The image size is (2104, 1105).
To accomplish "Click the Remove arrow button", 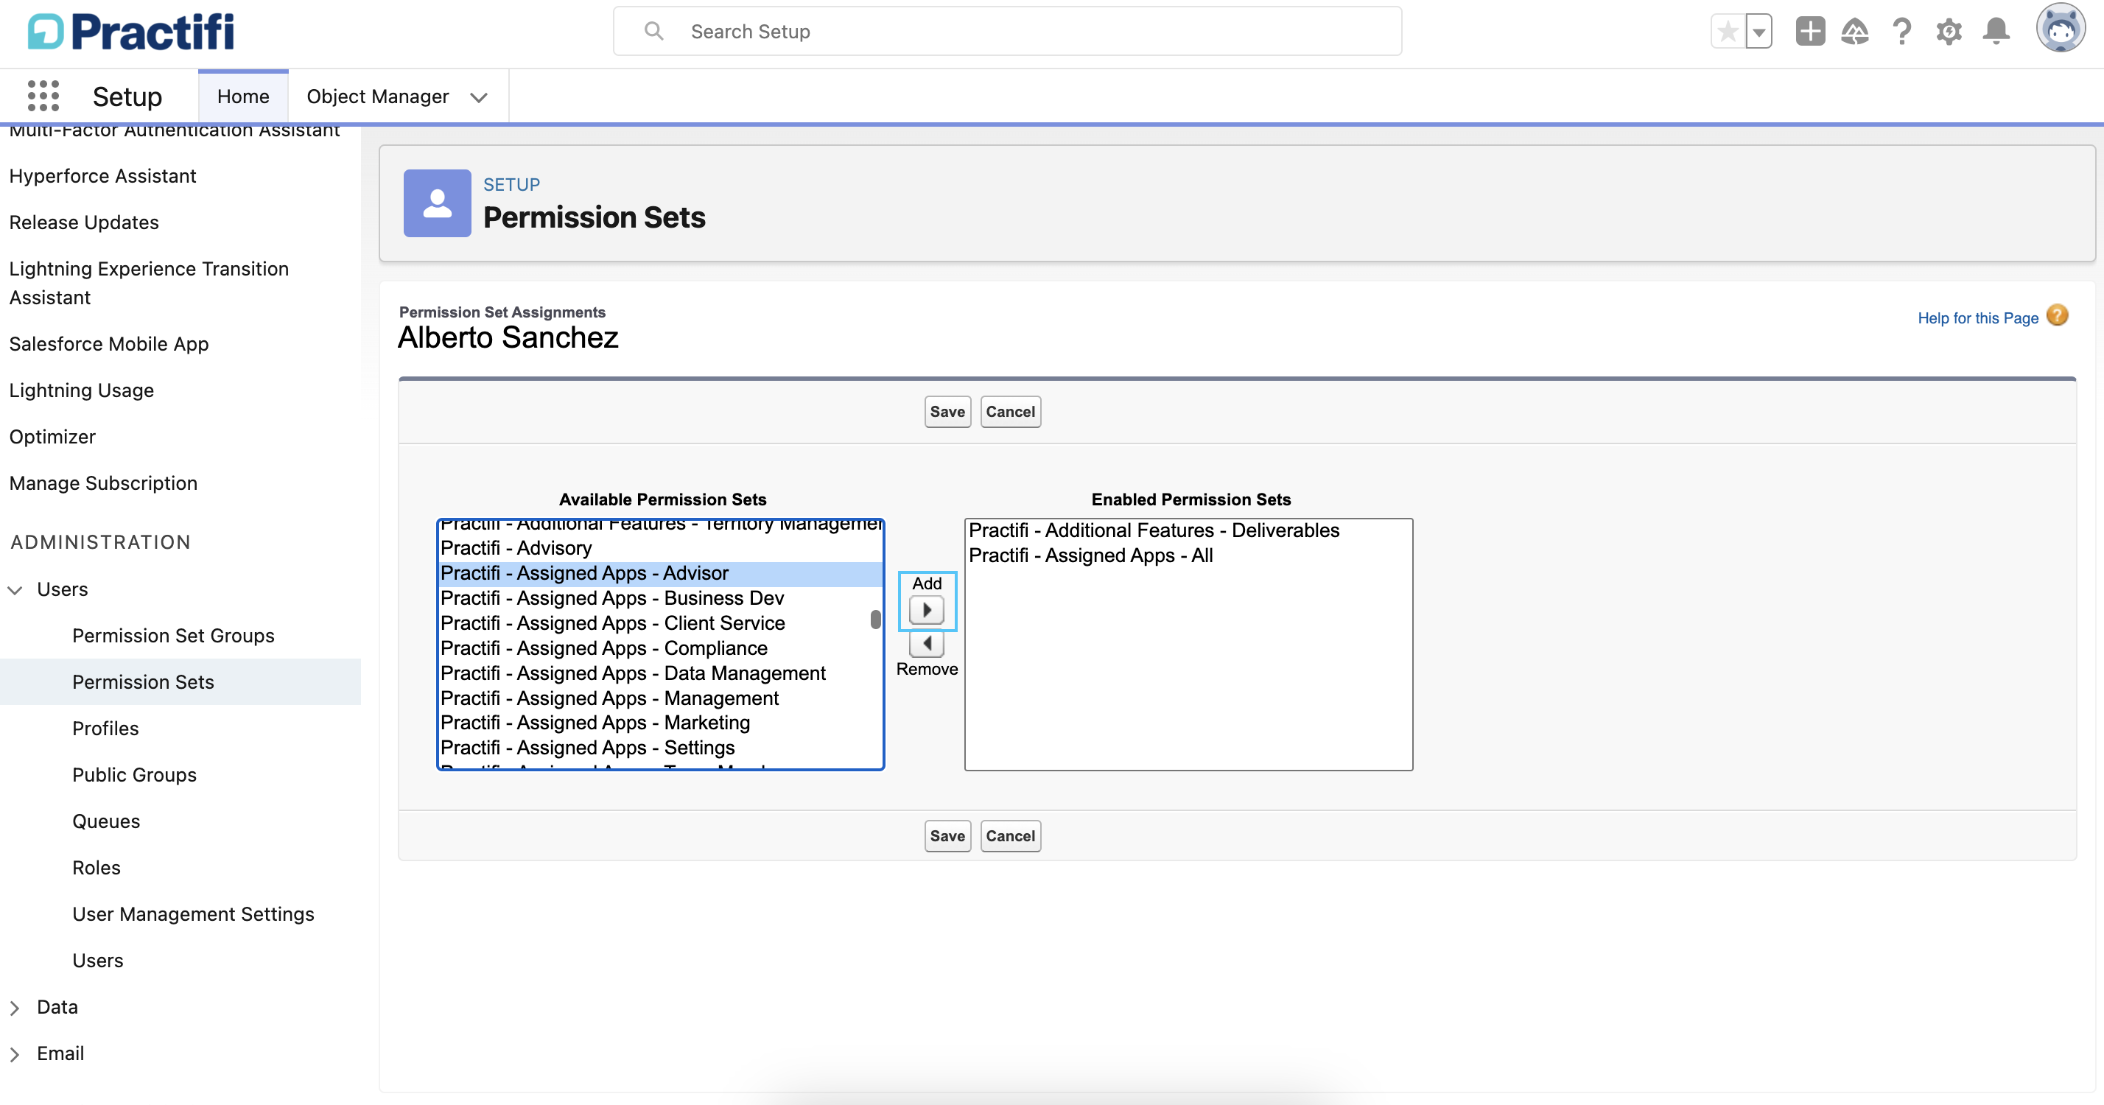I will pyautogui.click(x=926, y=644).
